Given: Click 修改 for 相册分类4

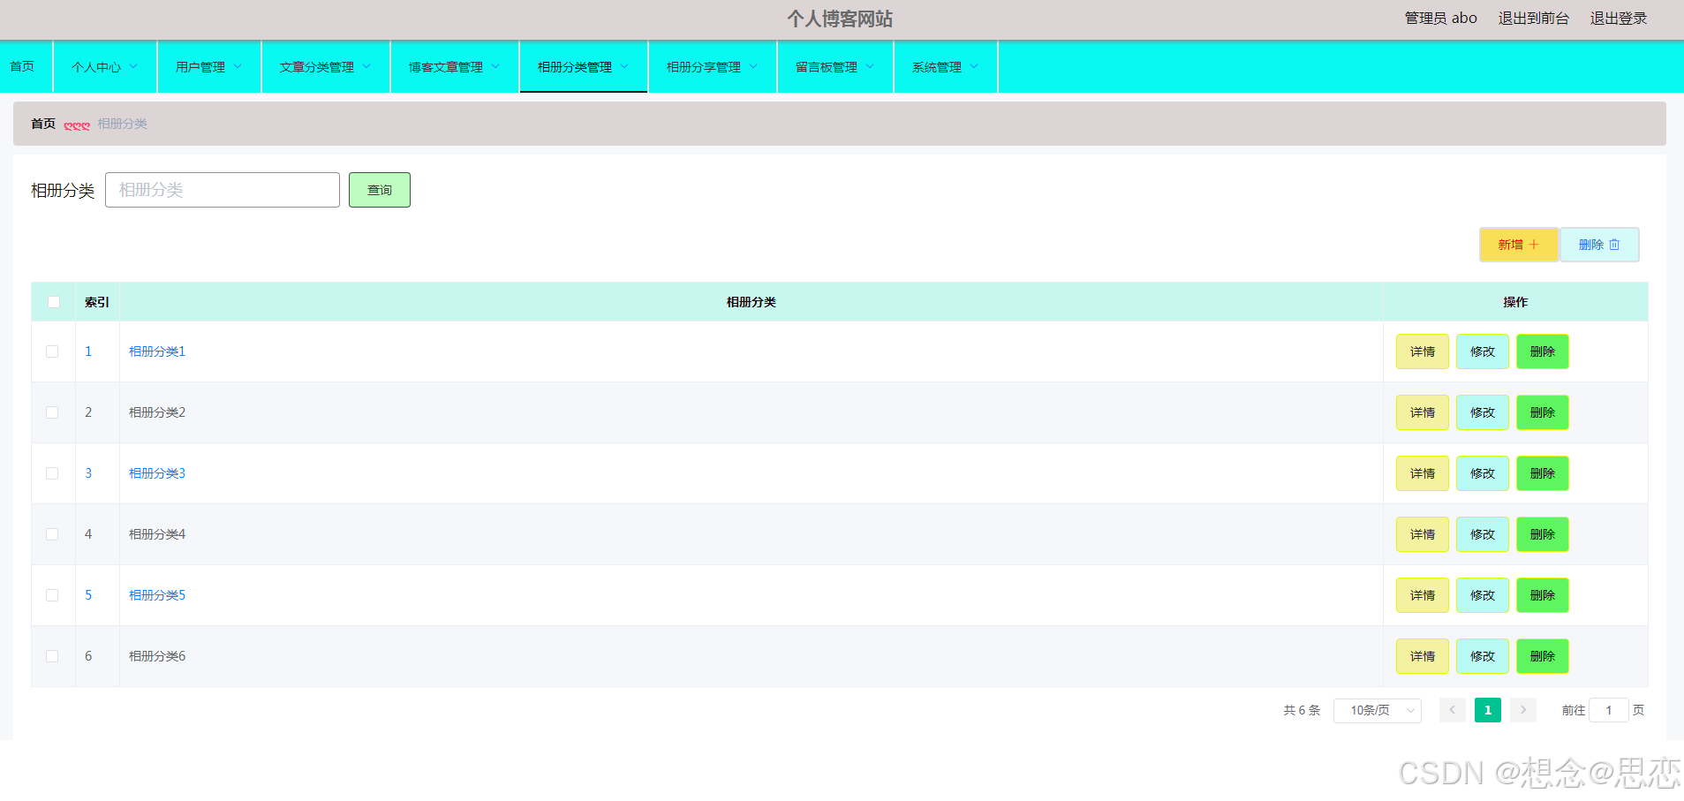Looking at the screenshot, I should point(1483,534).
